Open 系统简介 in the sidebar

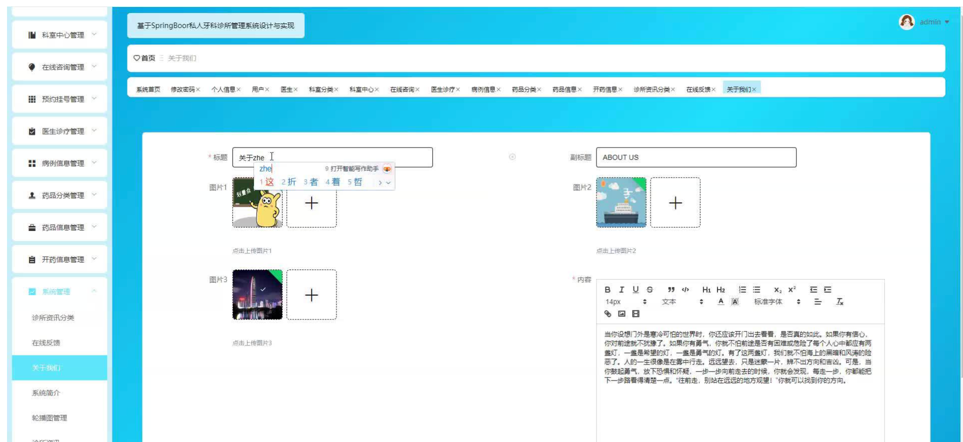click(x=59, y=392)
